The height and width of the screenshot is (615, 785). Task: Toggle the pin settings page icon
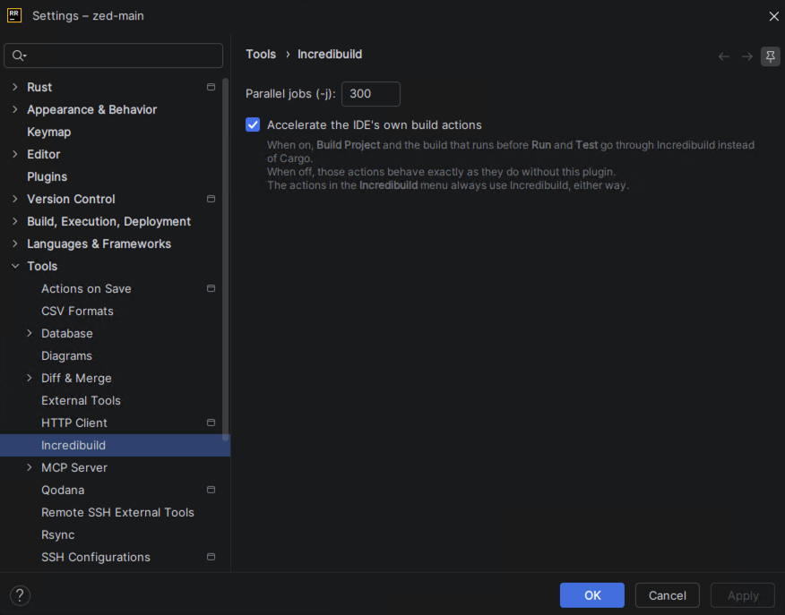pyautogui.click(x=771, y=56)
